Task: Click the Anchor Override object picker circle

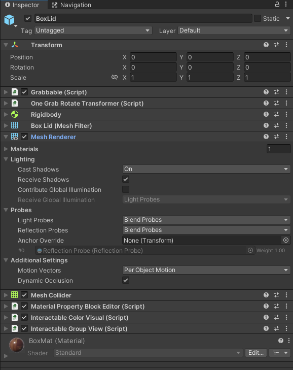Action: click(286, 240)
